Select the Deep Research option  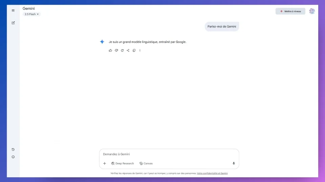[x=123, y=163]
